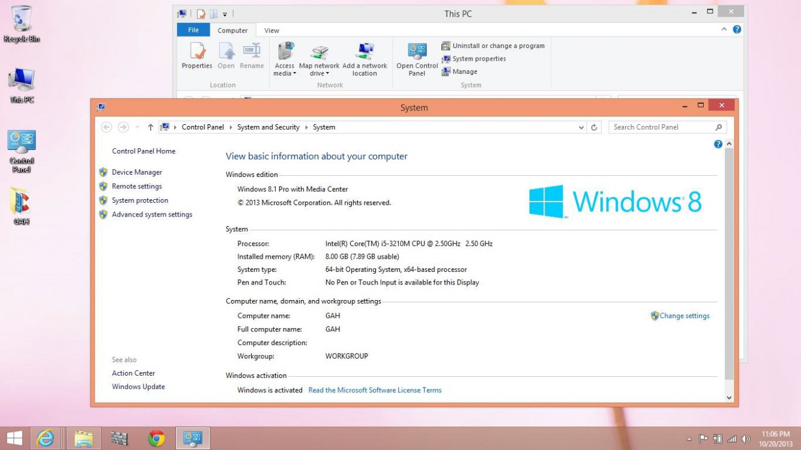Open File Explorer from the taskbar

(x=83, y=439)
